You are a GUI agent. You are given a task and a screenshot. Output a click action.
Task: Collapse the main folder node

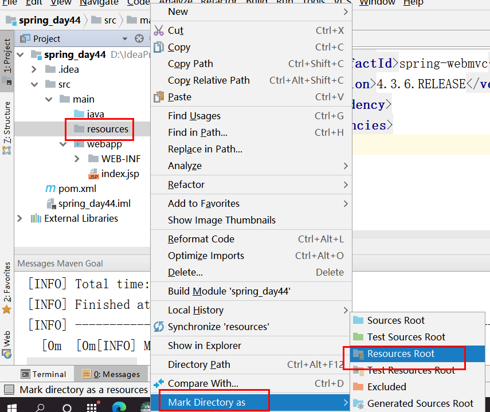[x=49, y=99]
